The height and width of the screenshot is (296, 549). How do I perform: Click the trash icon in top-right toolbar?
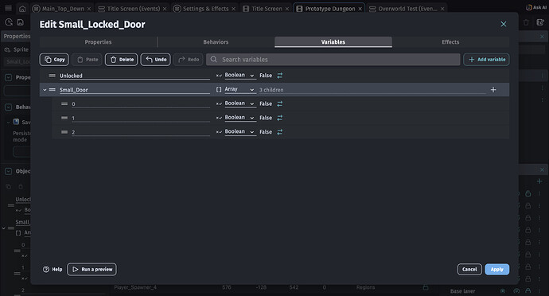[x=526, y=22]
